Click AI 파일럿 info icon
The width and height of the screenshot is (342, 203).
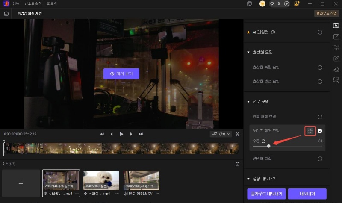click(x=273, y=32)
